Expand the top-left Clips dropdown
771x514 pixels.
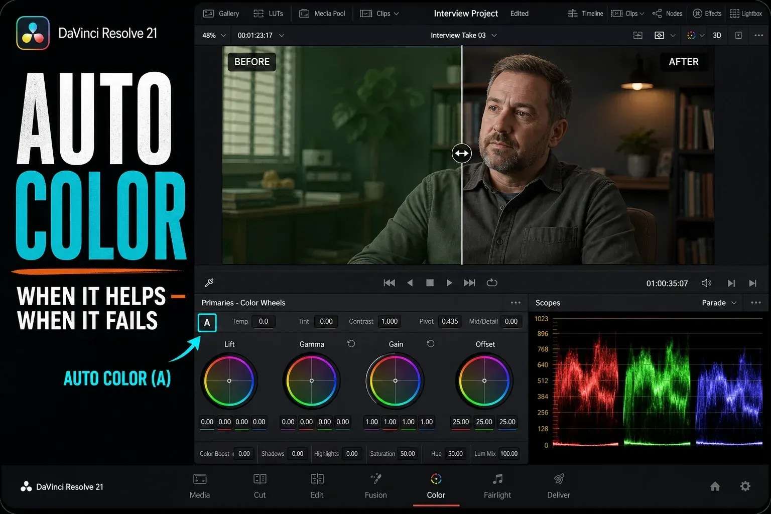pos(379,14)
